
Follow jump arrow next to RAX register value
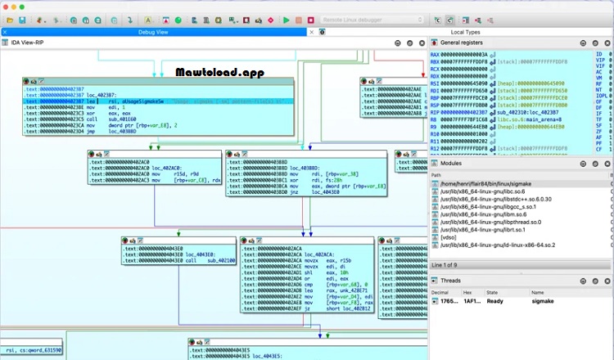pos(493,54)
